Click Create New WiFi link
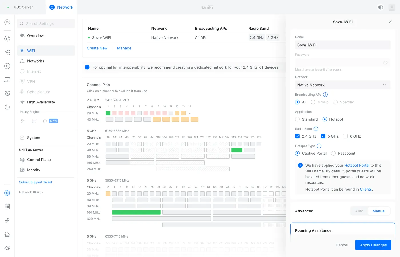The image size is (400, 257). point(97,48)
